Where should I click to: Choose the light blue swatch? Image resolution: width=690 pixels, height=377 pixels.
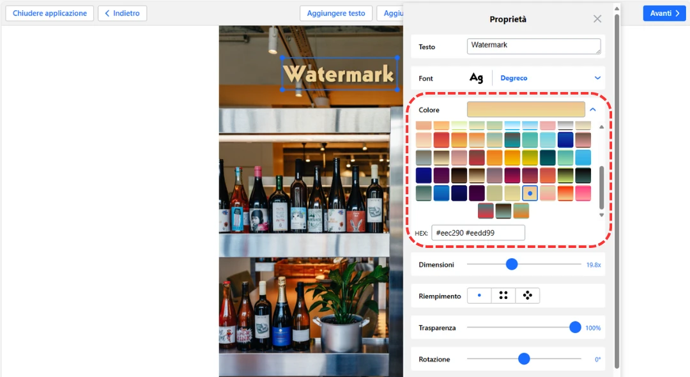point(583,158)
